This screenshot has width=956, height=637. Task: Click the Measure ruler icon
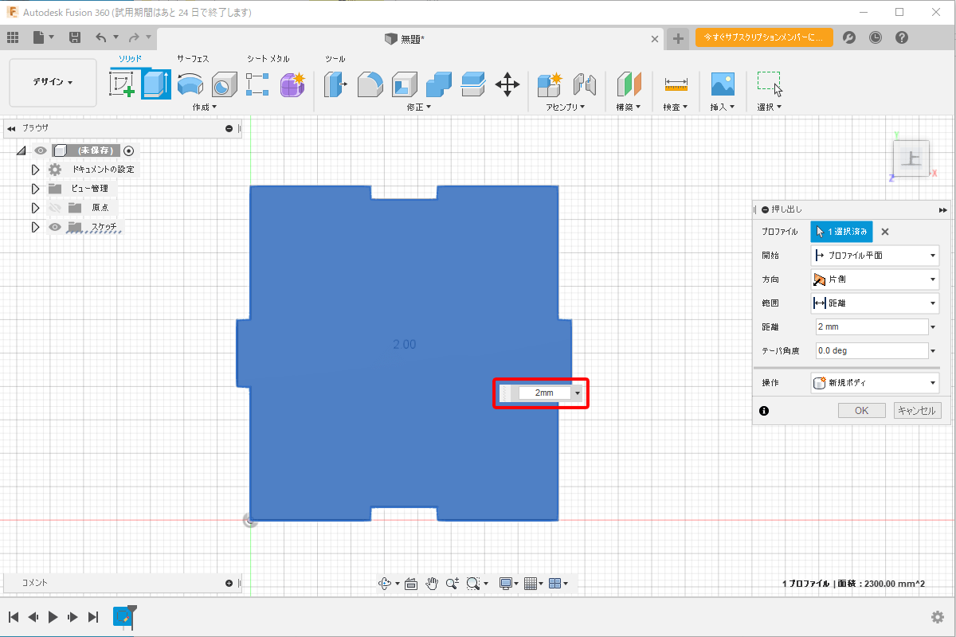(676, 84)
